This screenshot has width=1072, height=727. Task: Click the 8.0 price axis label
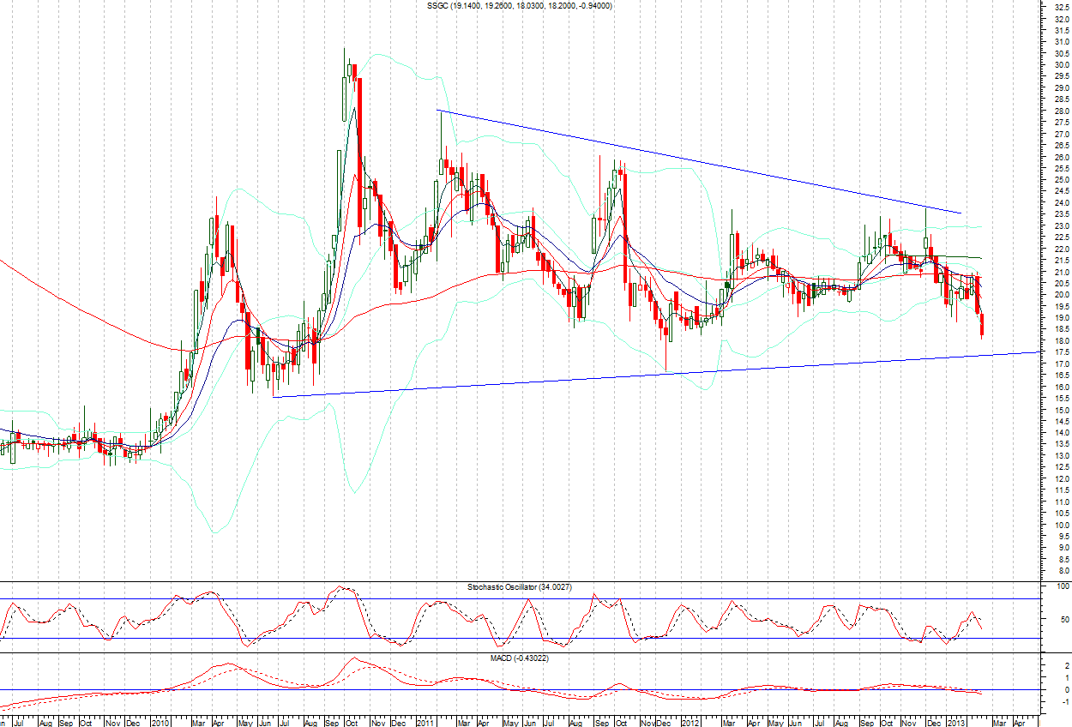click(x=1062, y=570)
